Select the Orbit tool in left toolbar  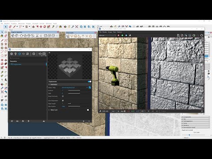[2, 84]
